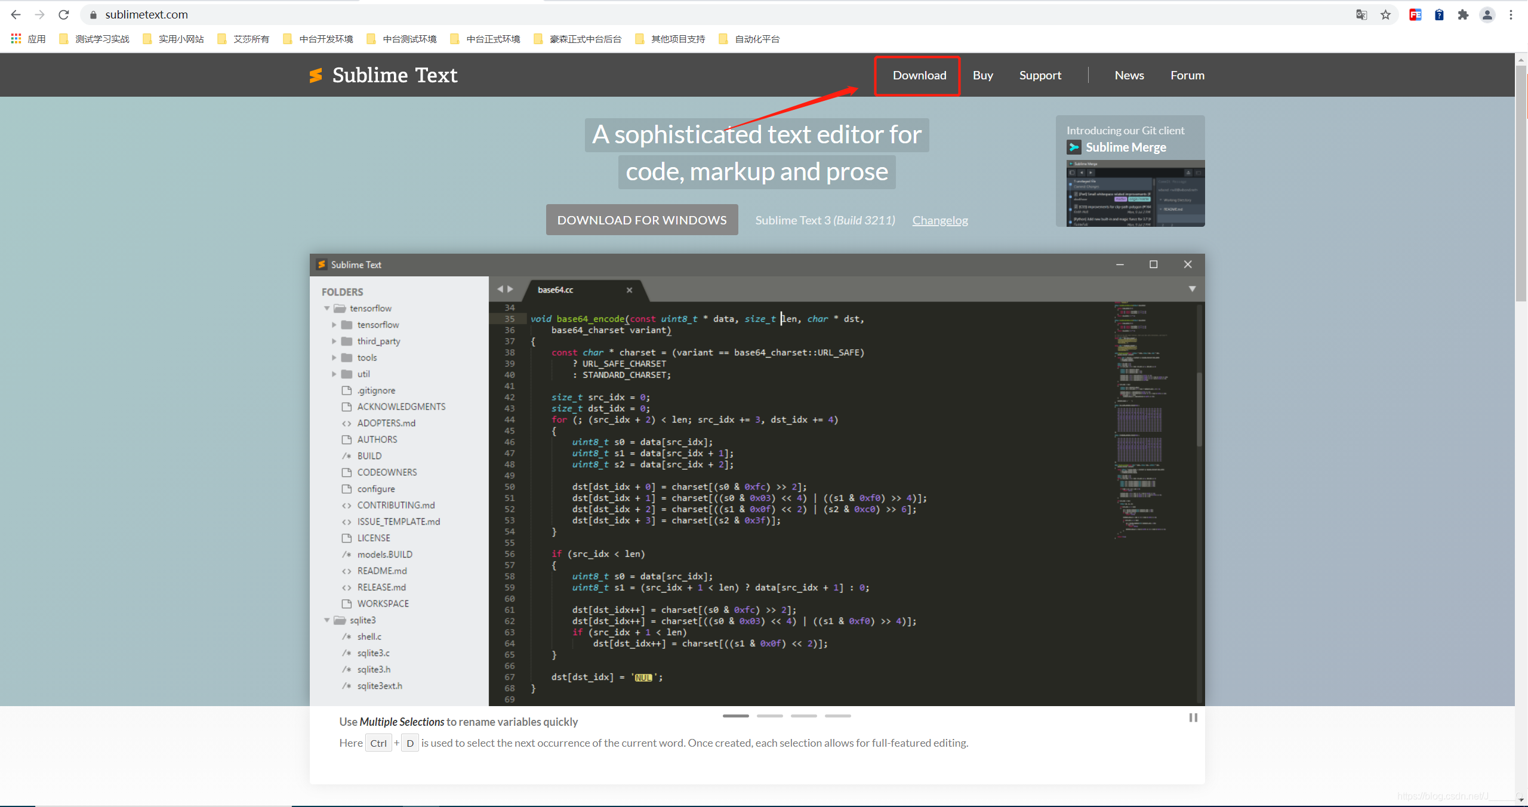Screen dimensions: 1528x807
Task: Open the 豪森正式中台后台 bookmark folder
Action: [x=578, y=39]
